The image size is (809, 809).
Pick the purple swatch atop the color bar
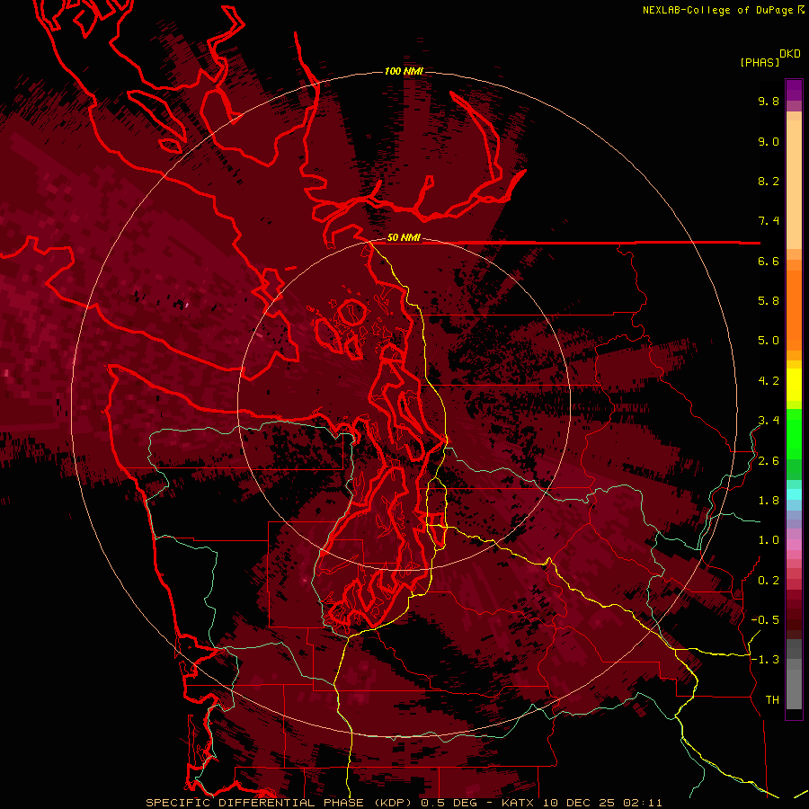794,90
